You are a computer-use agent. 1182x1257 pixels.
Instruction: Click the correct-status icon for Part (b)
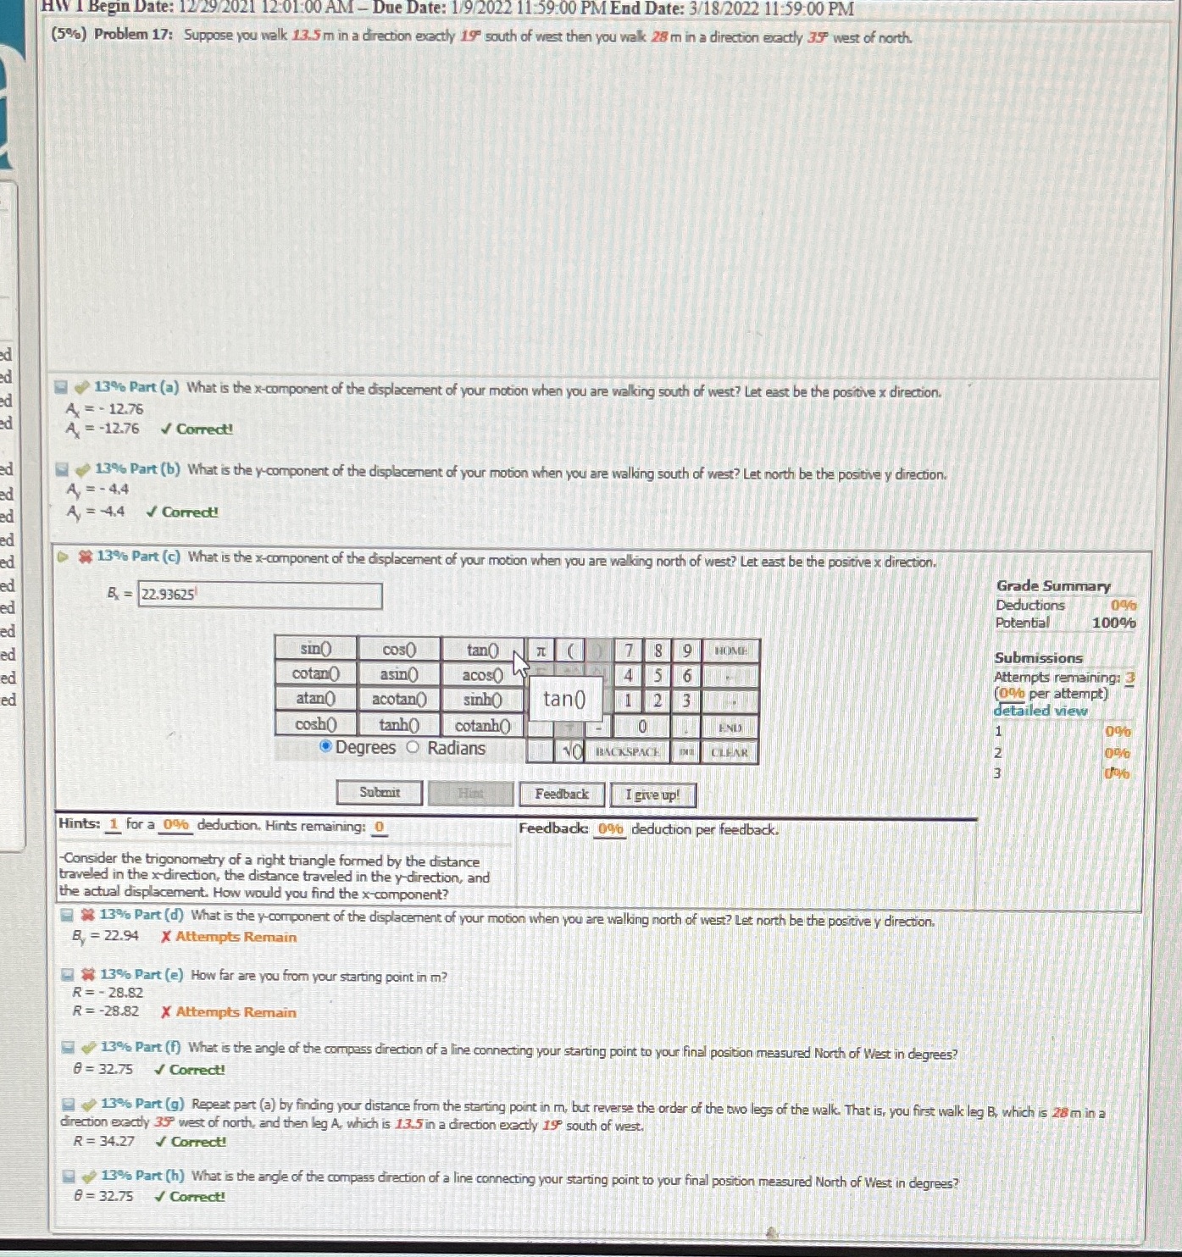[82, 468]
